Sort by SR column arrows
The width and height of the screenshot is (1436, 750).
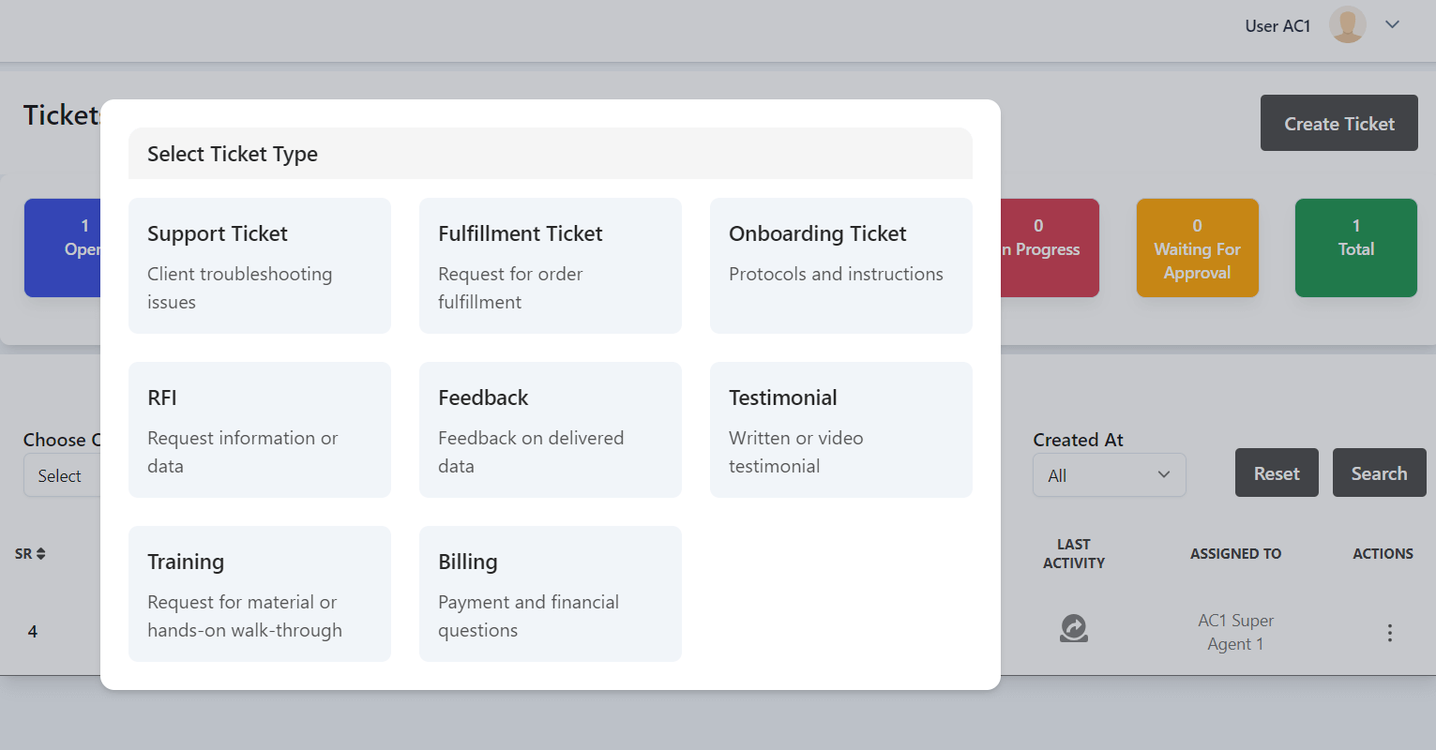(40, 554)
